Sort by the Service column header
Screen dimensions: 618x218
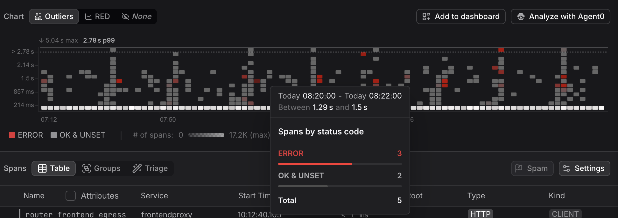(154, 196)
